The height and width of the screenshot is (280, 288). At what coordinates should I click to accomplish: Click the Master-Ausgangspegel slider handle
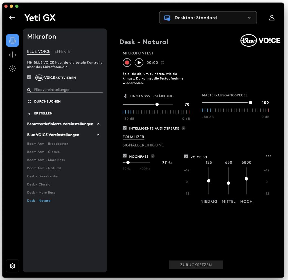coord(250,103)
